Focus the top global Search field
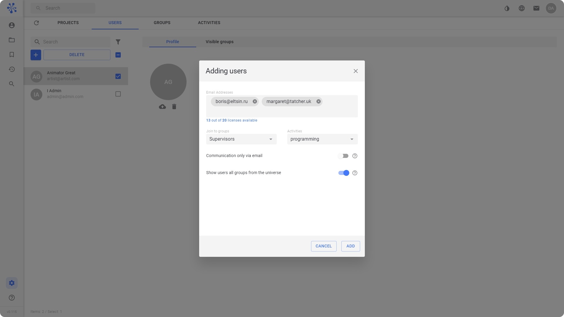 63,8
